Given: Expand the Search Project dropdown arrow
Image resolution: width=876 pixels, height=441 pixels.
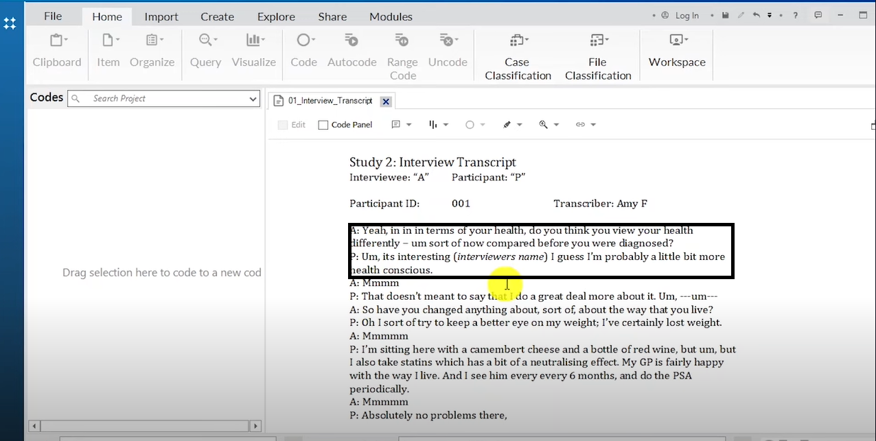Looking at the screenshot, I should 253,99.
